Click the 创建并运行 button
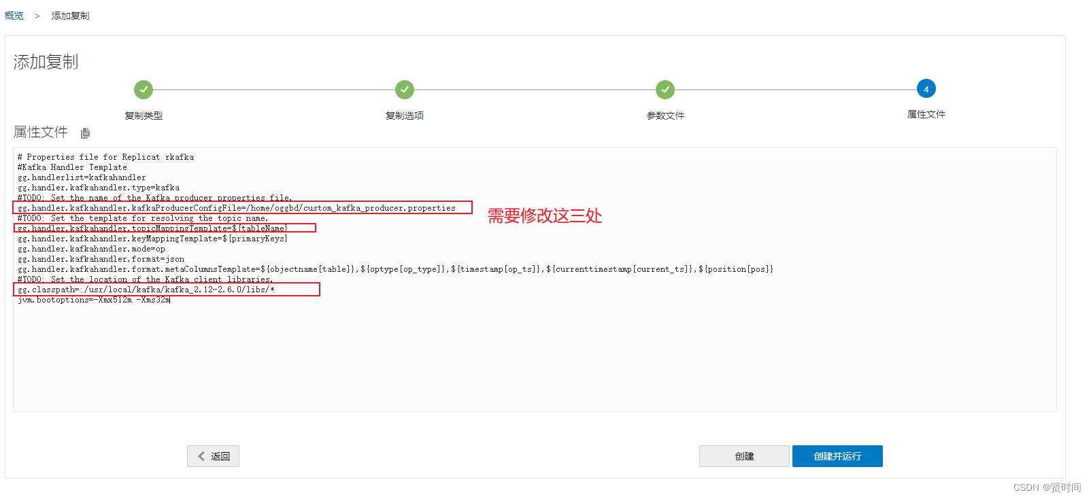This screenshot has width=1091, height=499. click(x=837, y=456)
